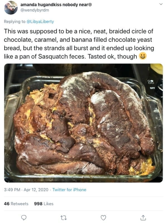Click the reply speech bubble icon
This screenshot has height=224, width=167.
point(24,217)
